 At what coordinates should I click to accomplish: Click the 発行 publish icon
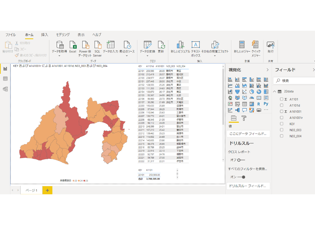tap(270, 47)
